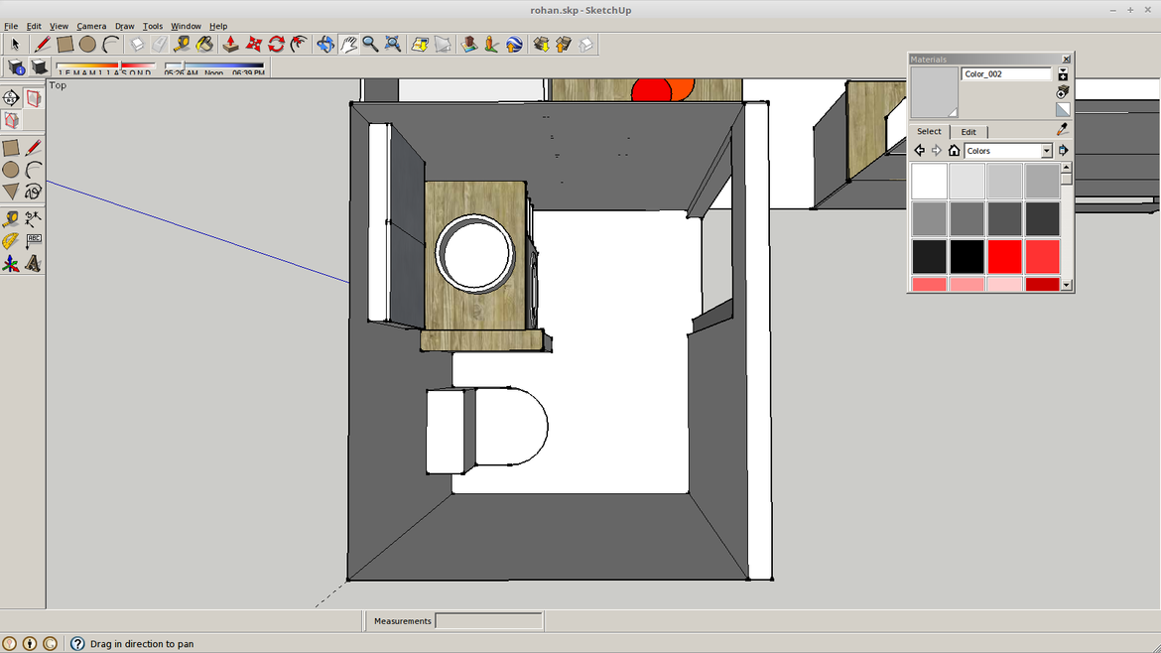1161x653 pixels.
Task: Click the Zoom Extents icon
Action: pyautogui.click(x=393, y=44)
